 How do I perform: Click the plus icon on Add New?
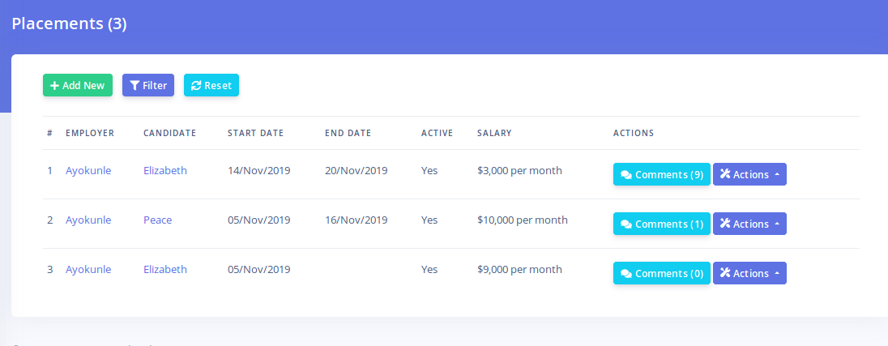pos(54,86)
